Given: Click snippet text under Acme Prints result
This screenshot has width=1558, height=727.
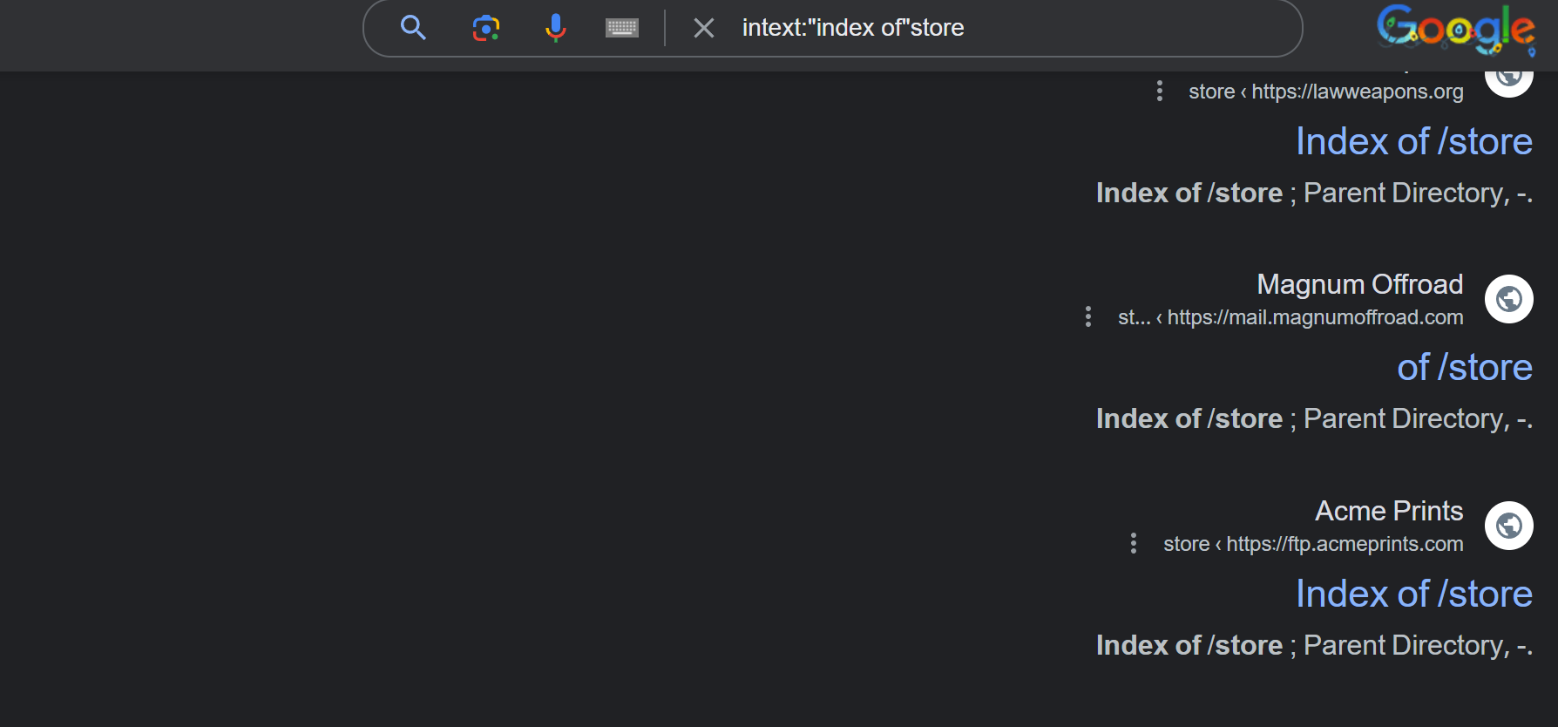Looking at the screenshot, I should click(x=1314, y=645).
